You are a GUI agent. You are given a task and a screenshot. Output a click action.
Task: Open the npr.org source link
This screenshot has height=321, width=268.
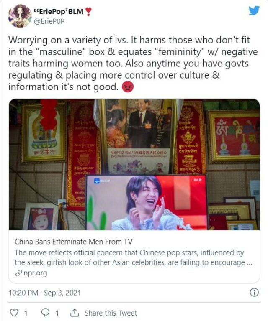pos(35,273)
